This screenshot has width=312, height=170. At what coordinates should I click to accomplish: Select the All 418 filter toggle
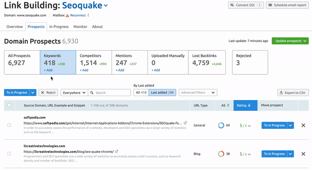coord(141,93)
